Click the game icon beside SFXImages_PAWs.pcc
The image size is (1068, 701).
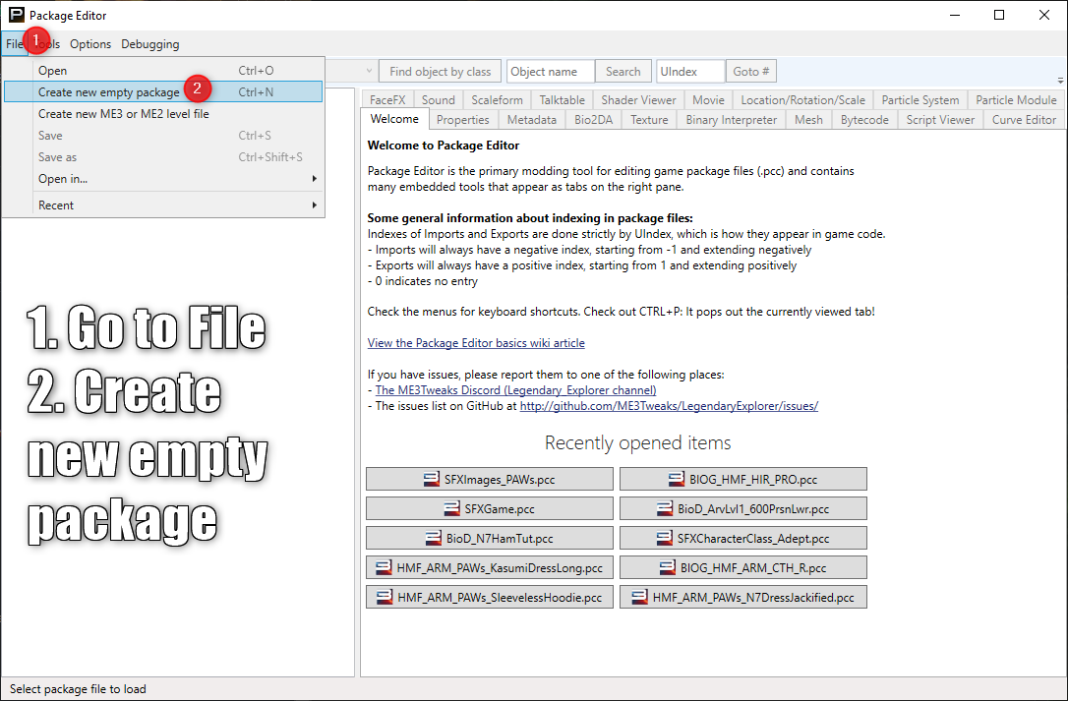(x=431, y=479)
